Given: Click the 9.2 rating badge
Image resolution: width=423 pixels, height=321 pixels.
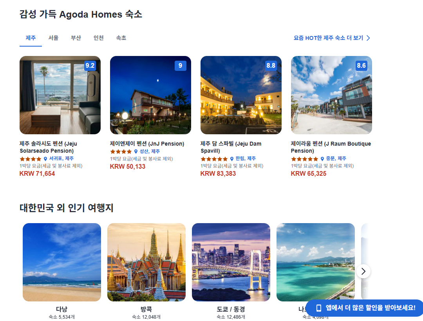Looking at the screenshot, I should 90,65.
